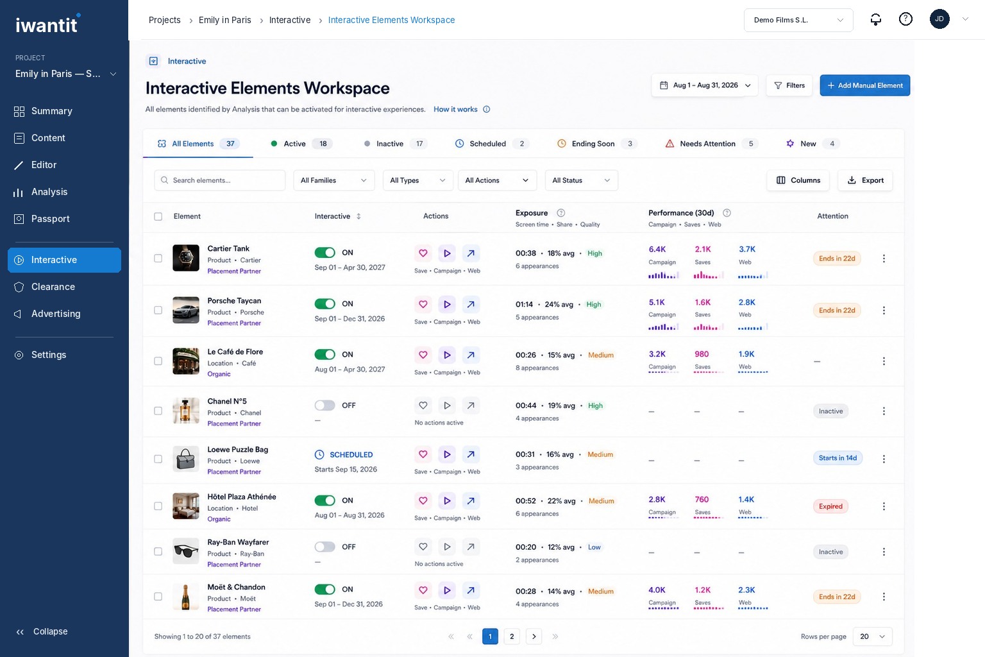Click the Campaign play icon for Moët & Chandon
Screen dimensions: 985x657
pos(447,590)
